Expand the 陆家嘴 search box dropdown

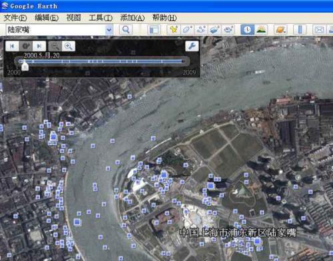tap(109, 30)
